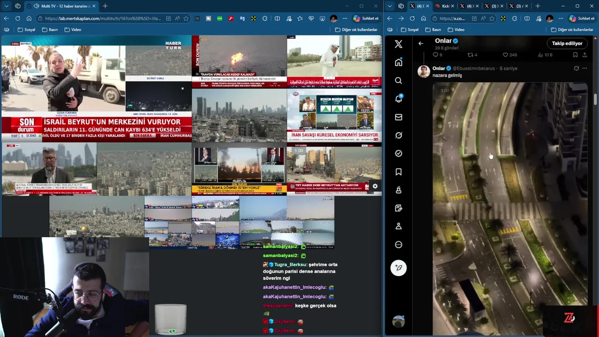Refresh page in left browser window
Image resolution: width=599 pixels, height=337 pixels.
pyautogui.click(x=18, y=18)
